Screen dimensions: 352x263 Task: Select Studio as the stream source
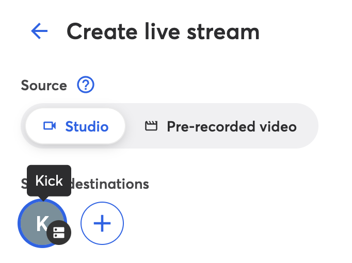click(75, 126)
